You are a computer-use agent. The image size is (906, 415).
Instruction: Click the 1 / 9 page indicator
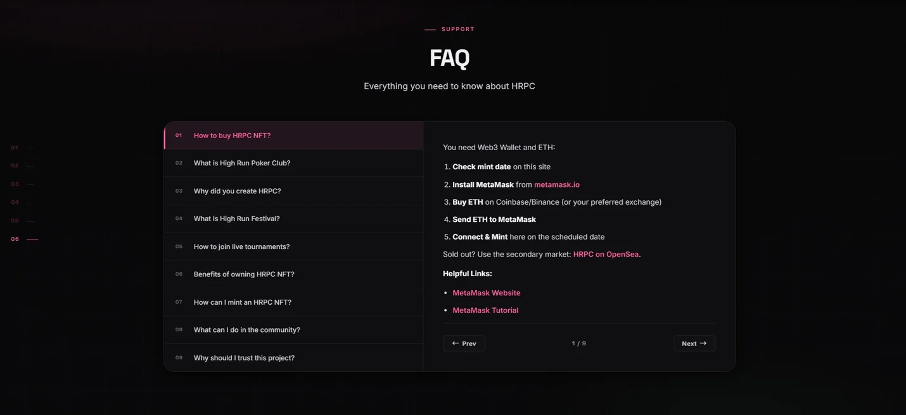coord(578,343)
